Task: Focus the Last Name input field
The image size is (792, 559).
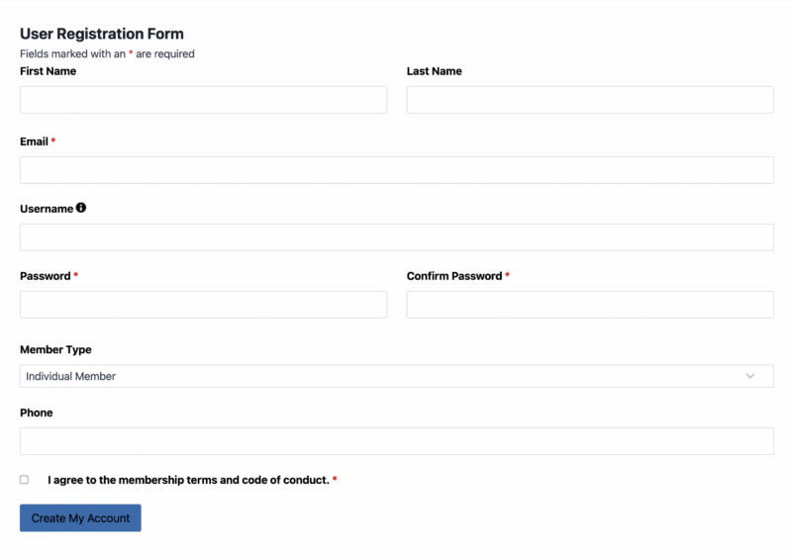Action: (590, 100)
